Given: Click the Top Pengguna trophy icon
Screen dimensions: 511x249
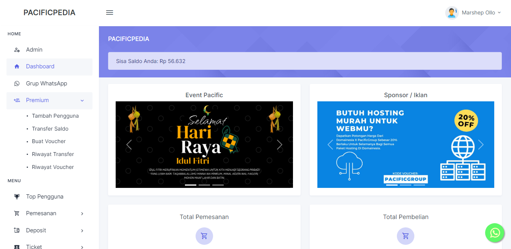Looking at the screenshot, I should (x=17, y=197).
